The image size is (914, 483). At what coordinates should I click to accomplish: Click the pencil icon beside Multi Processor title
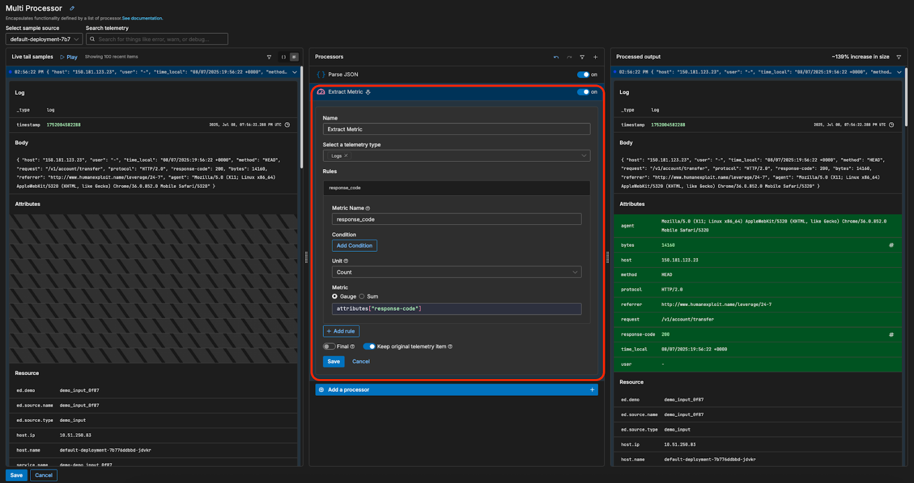click(72, 9)
